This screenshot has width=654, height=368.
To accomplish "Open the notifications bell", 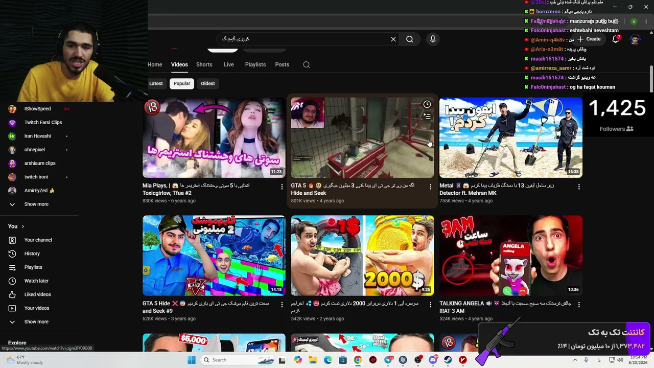I will pos(616,39).
